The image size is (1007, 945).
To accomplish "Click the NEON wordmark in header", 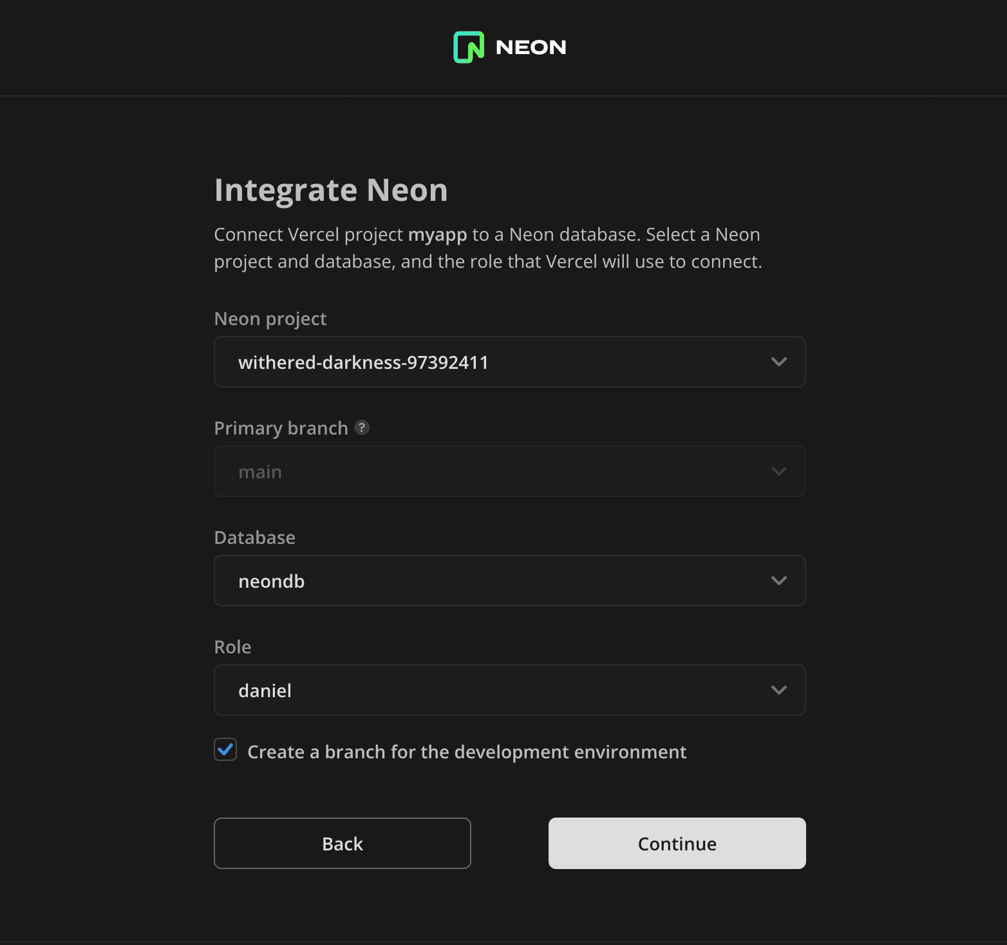I will tap(531, 48).
